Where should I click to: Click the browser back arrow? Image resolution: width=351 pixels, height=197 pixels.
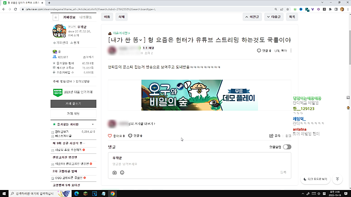tap(4, 9)
